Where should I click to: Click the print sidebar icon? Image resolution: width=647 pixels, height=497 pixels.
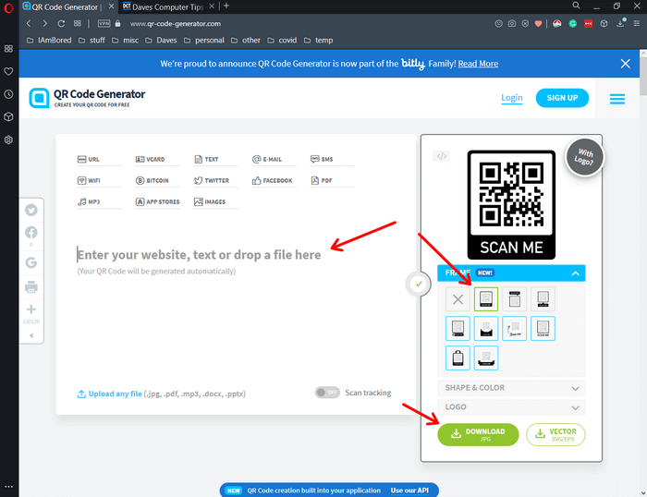pyautogui.click(x=31, y=286)
